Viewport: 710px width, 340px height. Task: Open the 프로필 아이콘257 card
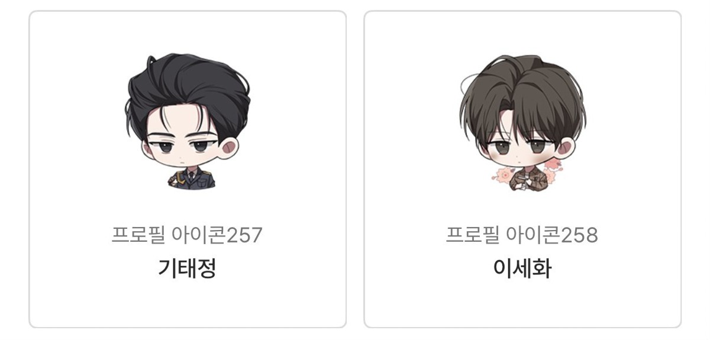188,169
